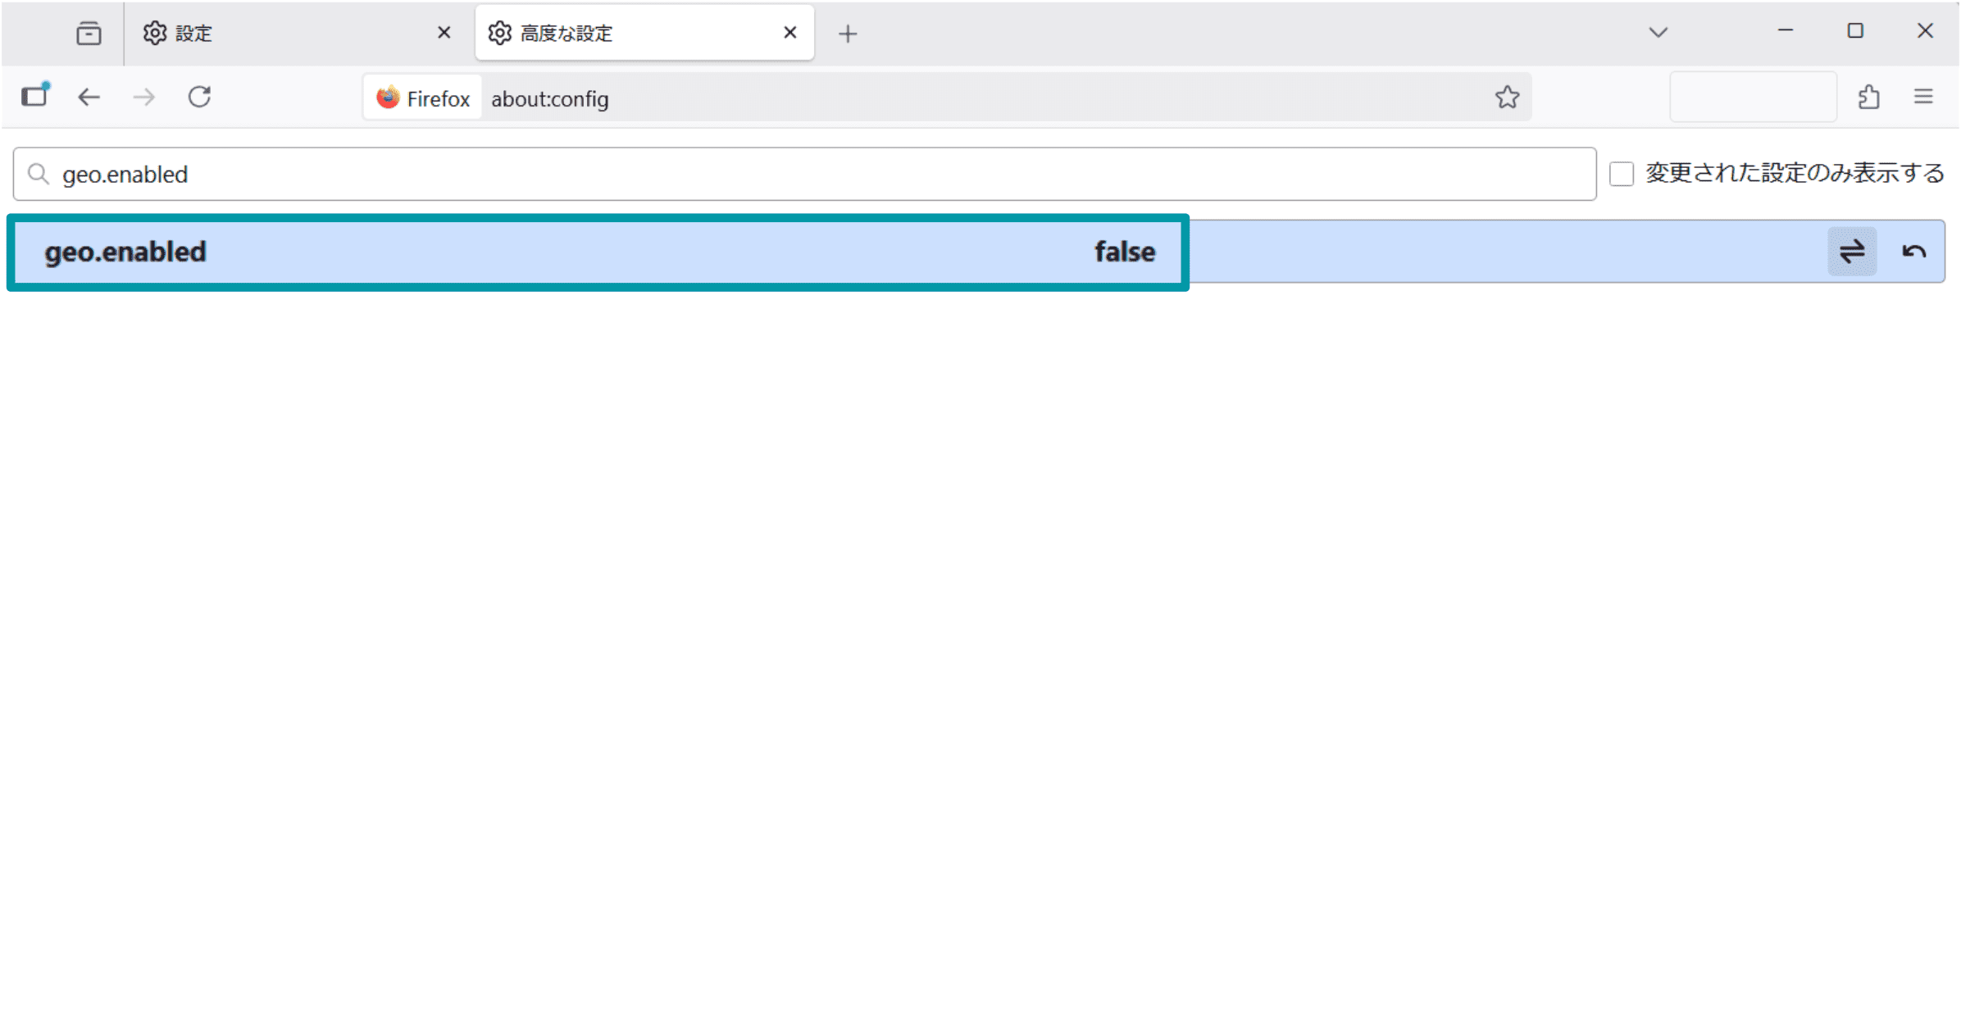The image size is (1961, 1018).
Task: Go forward to the next page
Action: pos(143,98)
